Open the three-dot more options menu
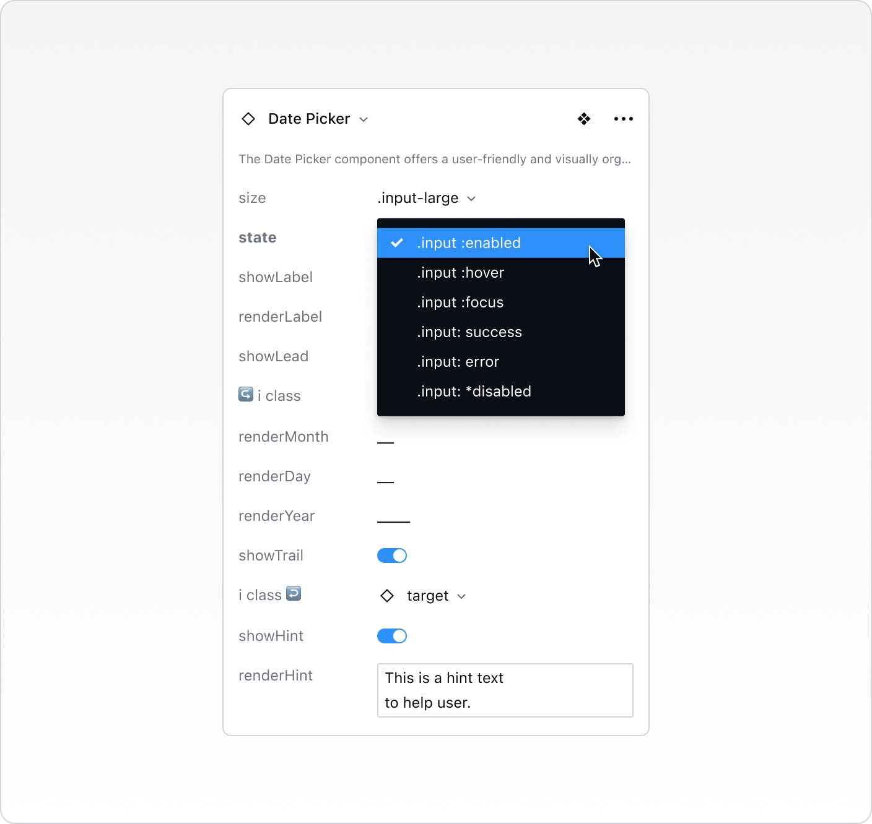This screenshot has height=824, width=872. pyautogui.click(x=623, y=119)
